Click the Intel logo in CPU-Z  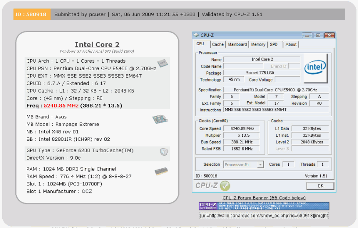(315, 68)
